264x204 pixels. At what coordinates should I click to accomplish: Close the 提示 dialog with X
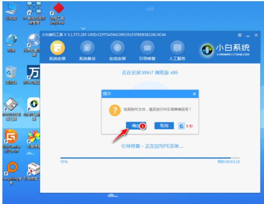pyautogui.click(x=194, y=94)
